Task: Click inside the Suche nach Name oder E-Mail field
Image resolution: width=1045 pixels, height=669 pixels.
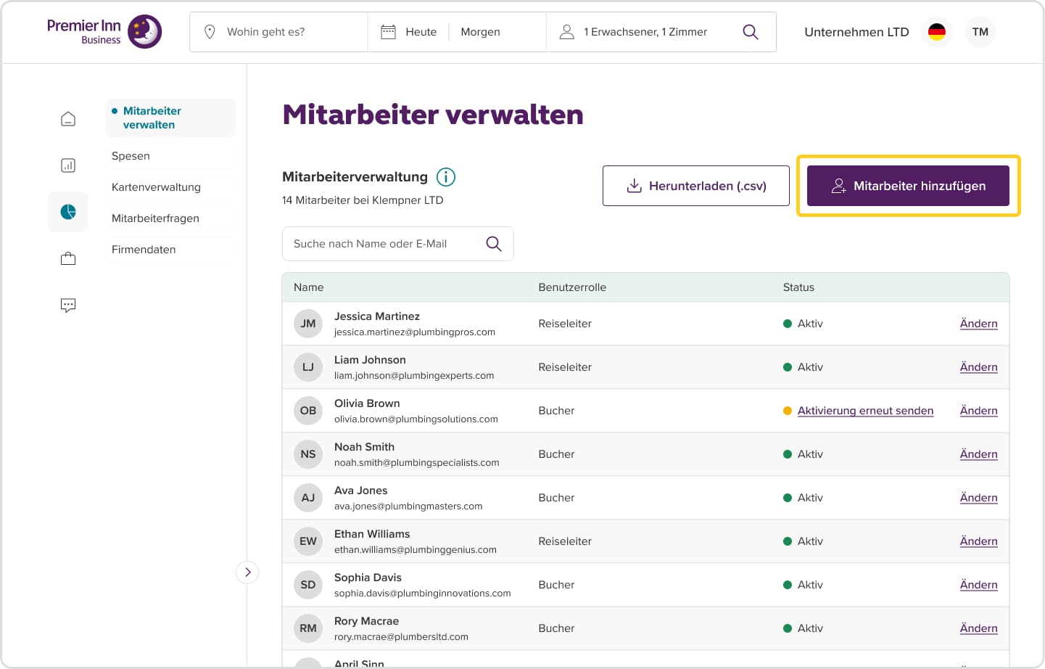Action: (x=384, y=243)
